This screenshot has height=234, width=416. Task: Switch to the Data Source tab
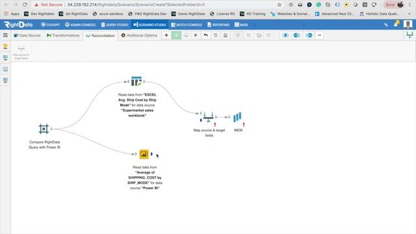coord(27,35)
